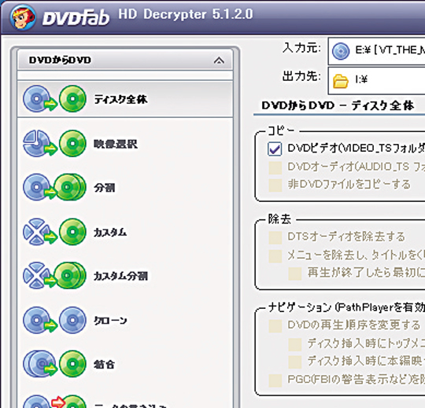Click the HD Decrypter 5.1.2.0 title text

(x=186, y=14)
